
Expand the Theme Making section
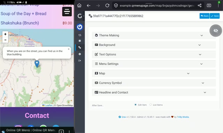[x=154, y=35]
